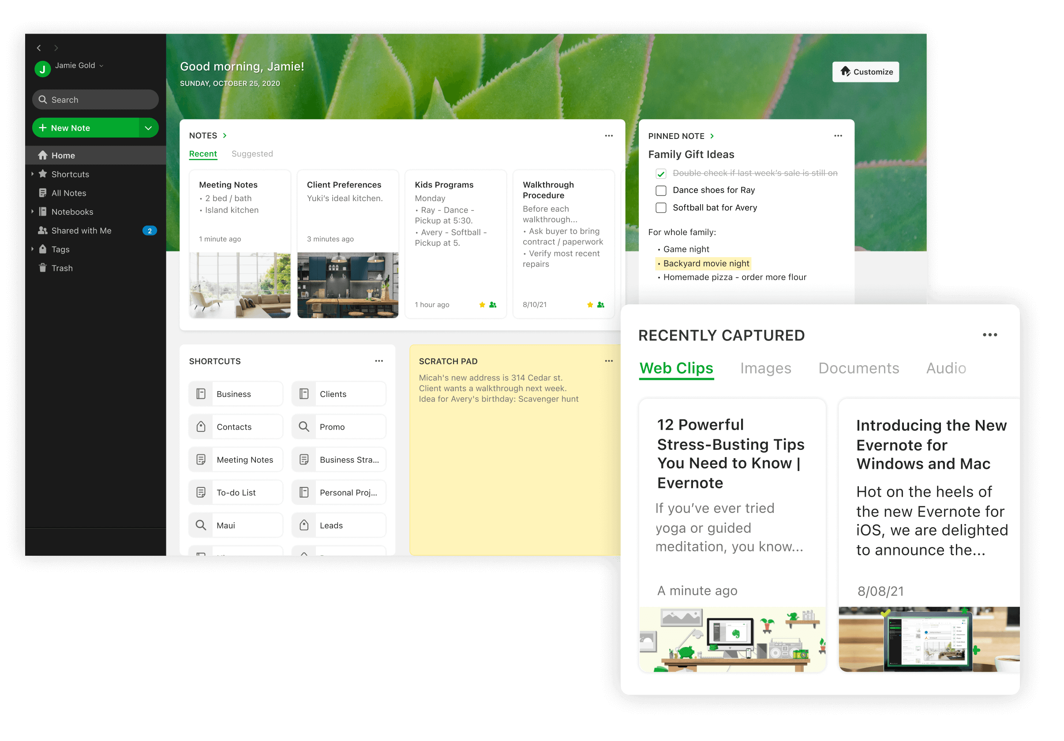The height and width of the screenshot is (741, 1064).
Task: Click star icon on Walkthrough Procedure note
Action: [x=590, y=304]
